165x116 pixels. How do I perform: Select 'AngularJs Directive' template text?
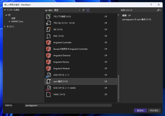coord(62,56)
